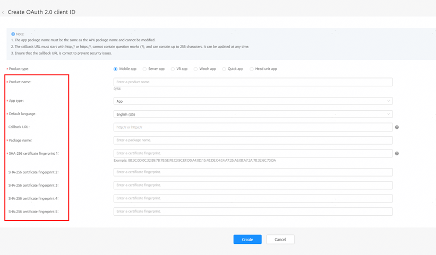Select the Mobile app radio button

point(115,69)
